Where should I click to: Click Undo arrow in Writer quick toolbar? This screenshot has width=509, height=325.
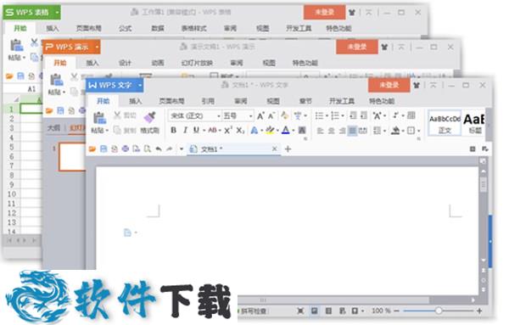coord(159,149)
